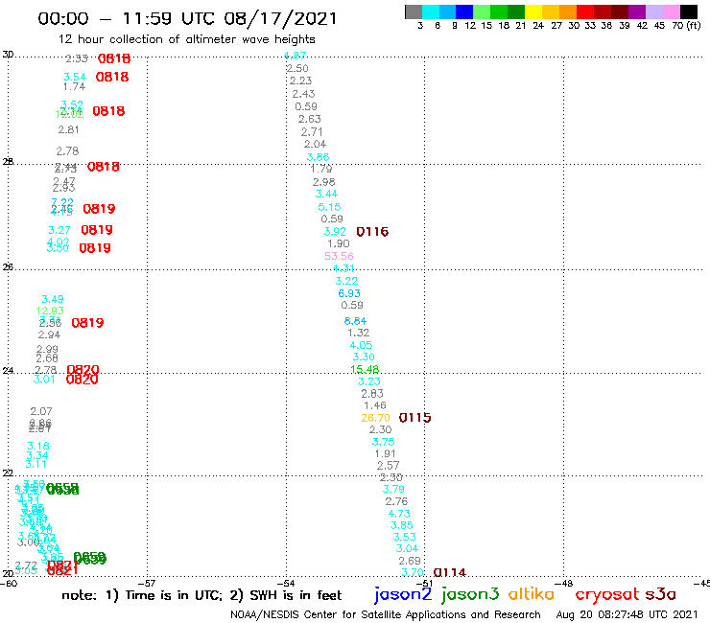The height and width of the screenshot is (623, 710).
Task: Click the cryosat satellite label
Action: pos(606,594)
